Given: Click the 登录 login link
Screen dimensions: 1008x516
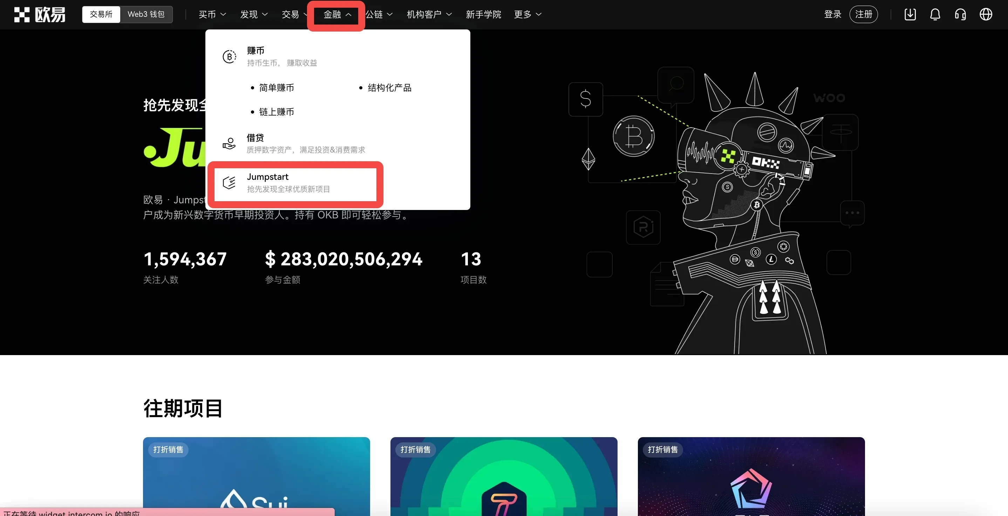Looking at the screenshot, I should [x=832, y=14].
